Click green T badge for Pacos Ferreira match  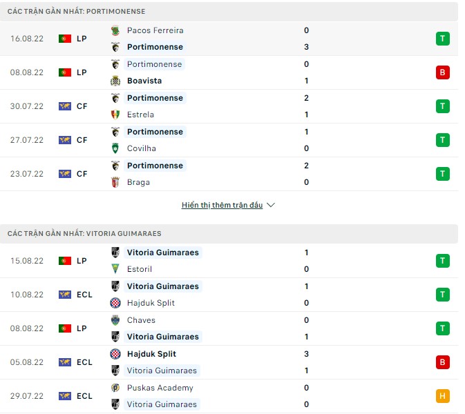coord(442,39)
